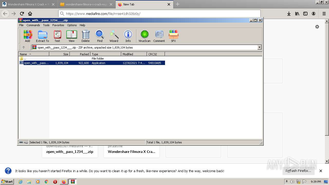The image size is (329, 185).
Task: Sort list by CRC32 column
Action: 156,54
